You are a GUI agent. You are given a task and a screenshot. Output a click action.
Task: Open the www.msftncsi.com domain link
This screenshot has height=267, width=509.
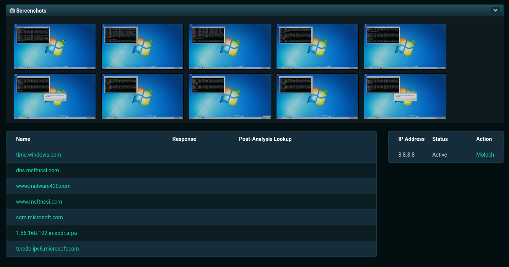pyautogui.click(x=39, y=202)
